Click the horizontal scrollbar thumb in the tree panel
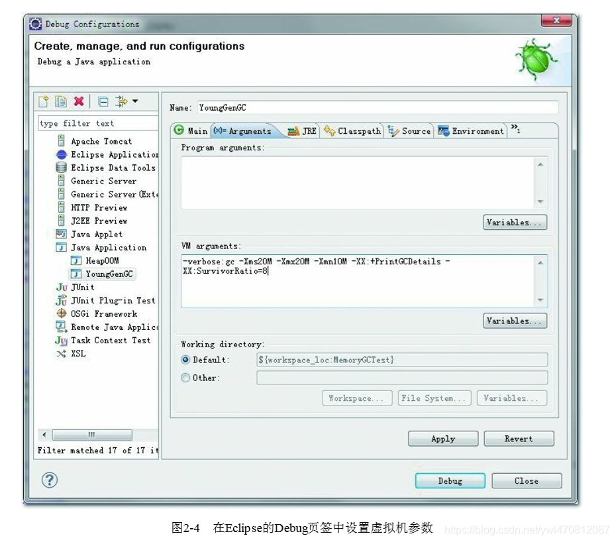616x542 pixels. click(x=92, y=435)
